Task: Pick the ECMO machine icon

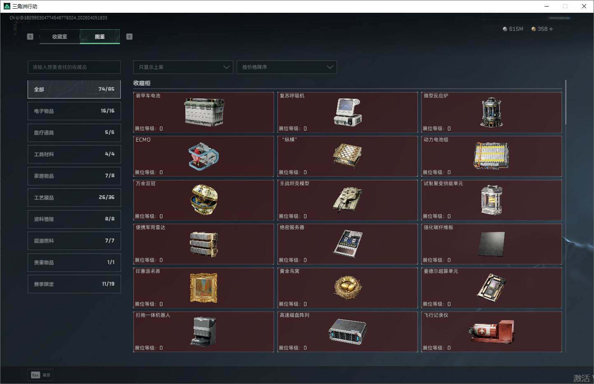Action: [203, 156]
